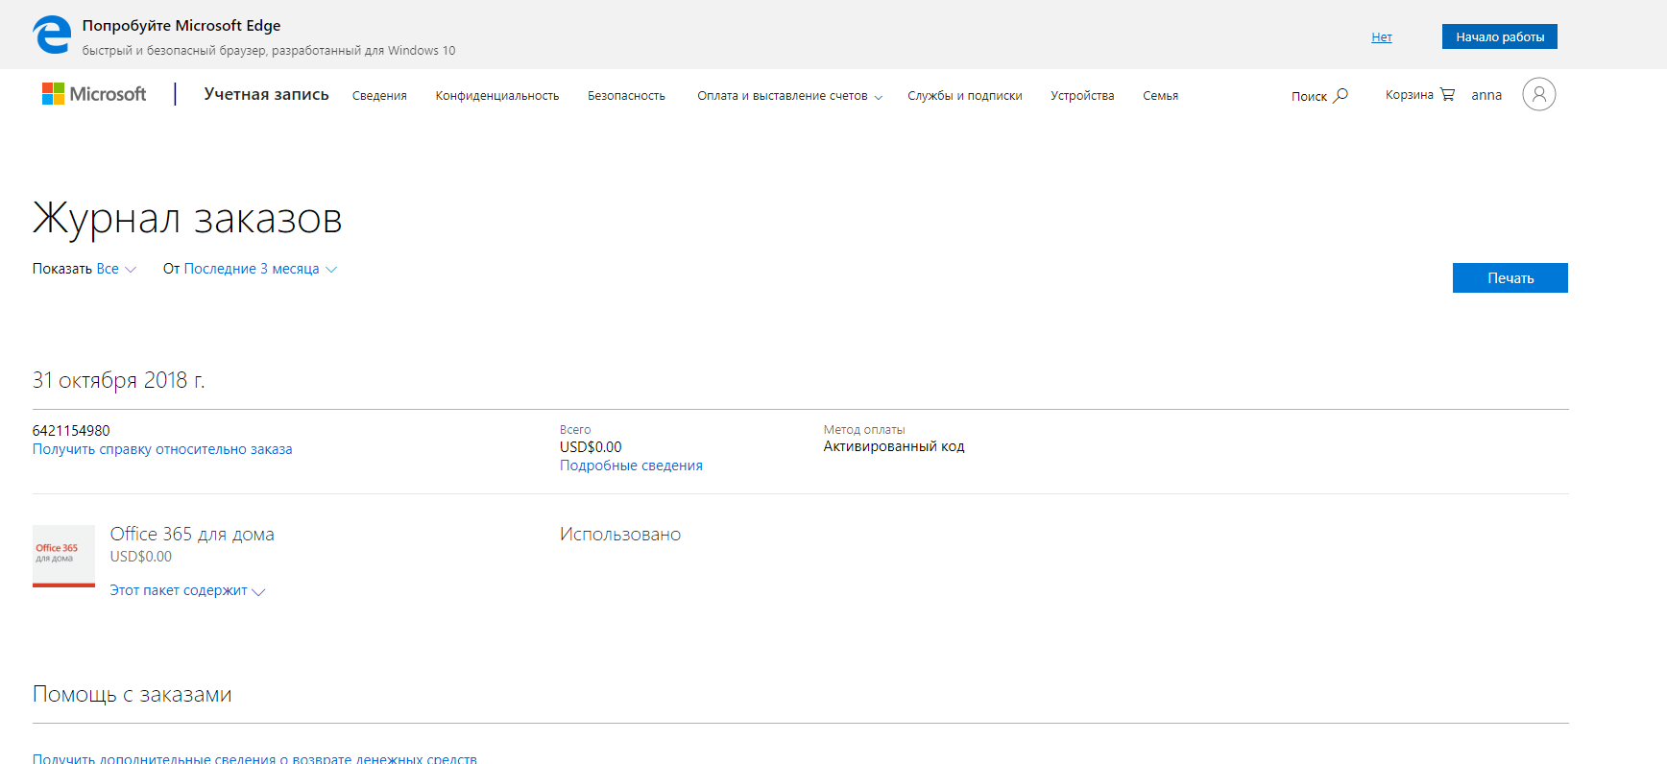Click the Журнал заказов page heading
The width and height of the screenshot is (1667, 764).
pos(187,218)
